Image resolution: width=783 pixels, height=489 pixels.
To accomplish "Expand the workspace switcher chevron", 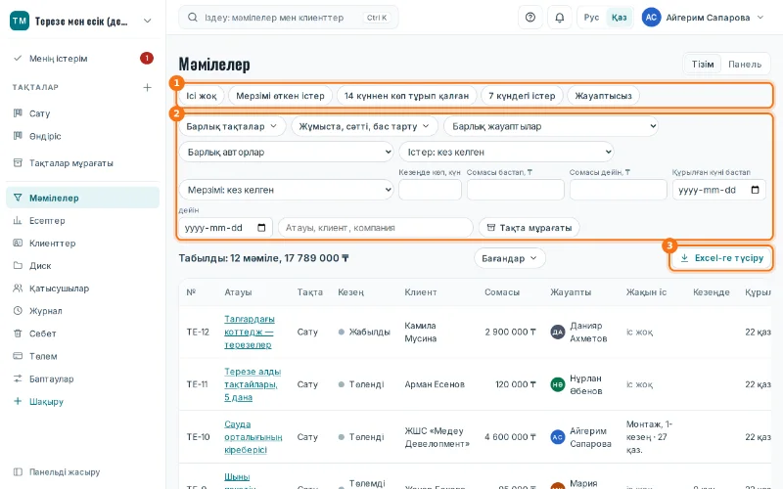I will point(148,21).
